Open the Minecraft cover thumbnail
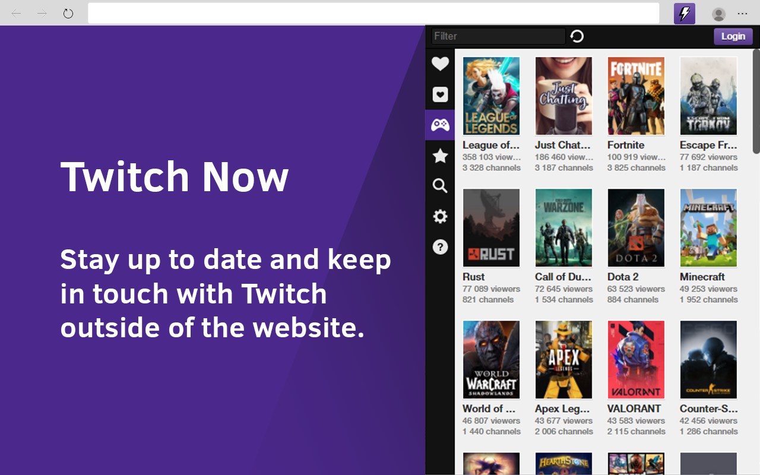Screen dimensions: 760x475 tap(708, 228)
